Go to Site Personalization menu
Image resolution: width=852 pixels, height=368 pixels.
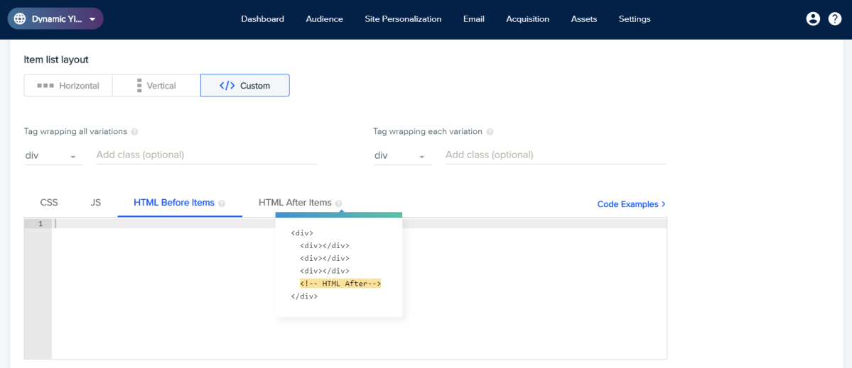click(403, 19)
